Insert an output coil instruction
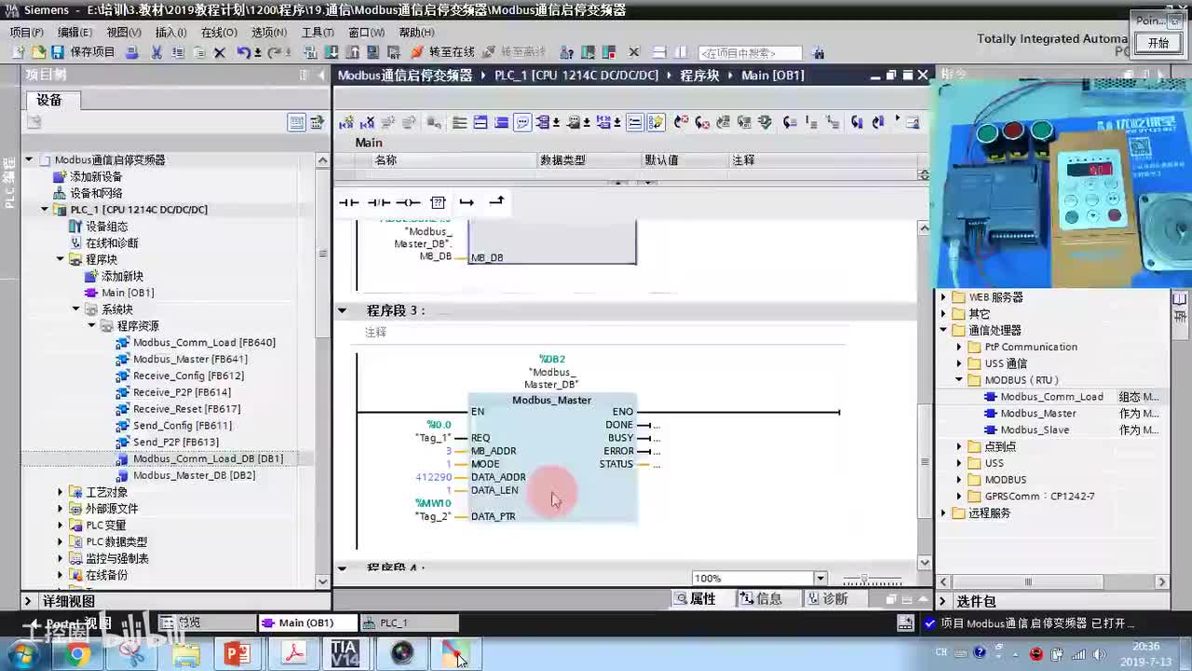The width and height of the screenshot is (1192, 671). (408, 202)
